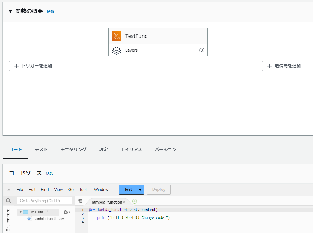The image size is (313, 233).
Task: Click the gear icon next to TestFunc folder
Action: pos(65,212)
